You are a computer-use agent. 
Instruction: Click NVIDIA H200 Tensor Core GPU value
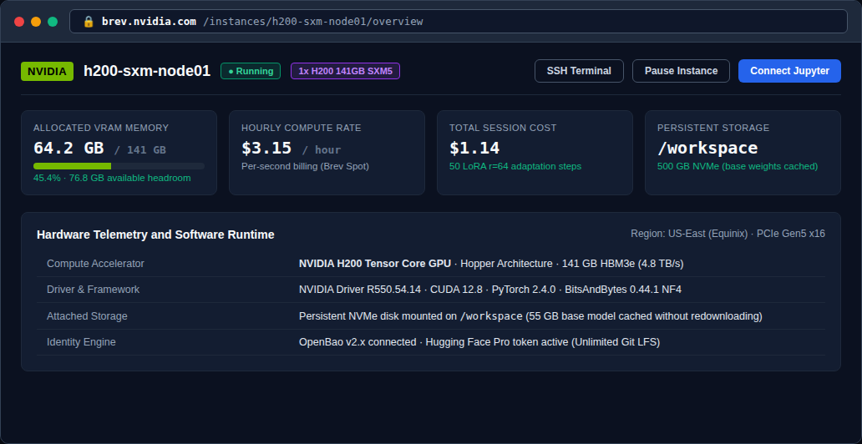pyautogui.click(x=375, y=264)
